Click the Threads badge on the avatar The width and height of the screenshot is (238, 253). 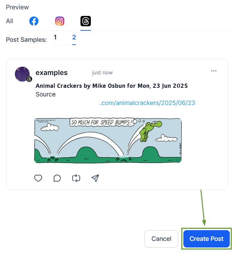coord(29,79)
